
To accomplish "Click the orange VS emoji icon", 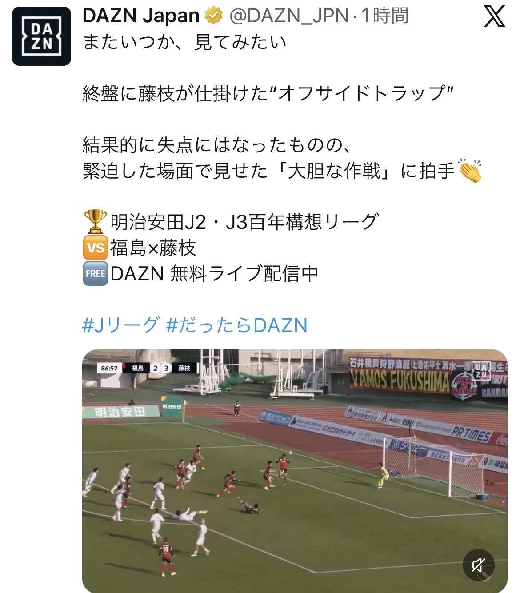I will point(95,248).
